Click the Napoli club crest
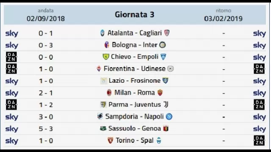271x152 pixels. 169,117
